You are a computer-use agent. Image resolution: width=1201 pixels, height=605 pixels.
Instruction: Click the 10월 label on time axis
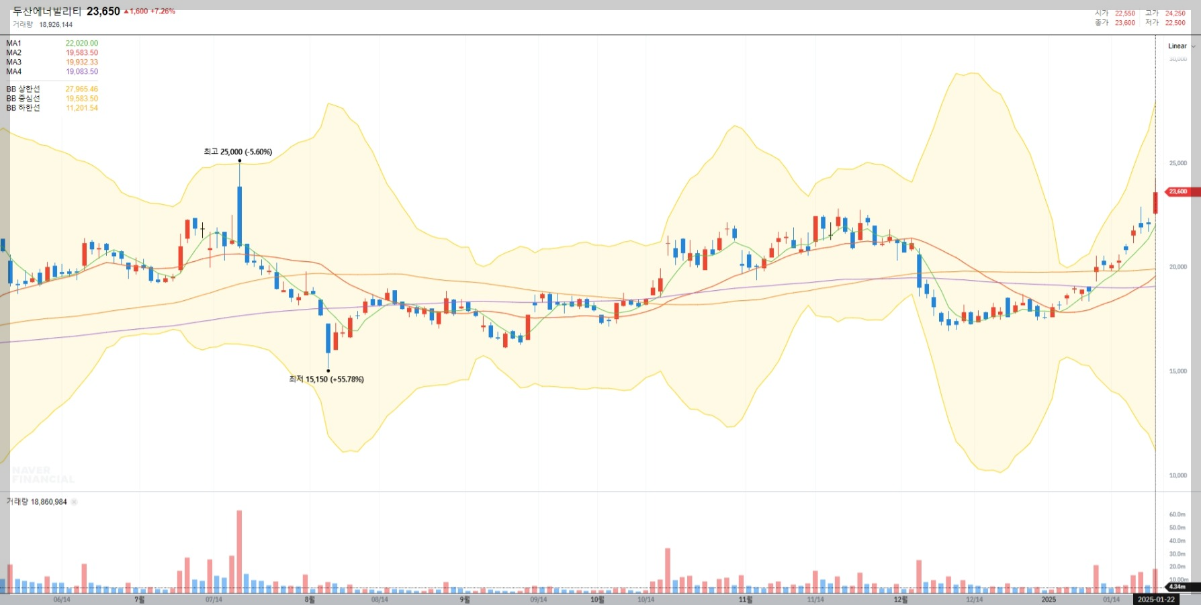point(597,600)
